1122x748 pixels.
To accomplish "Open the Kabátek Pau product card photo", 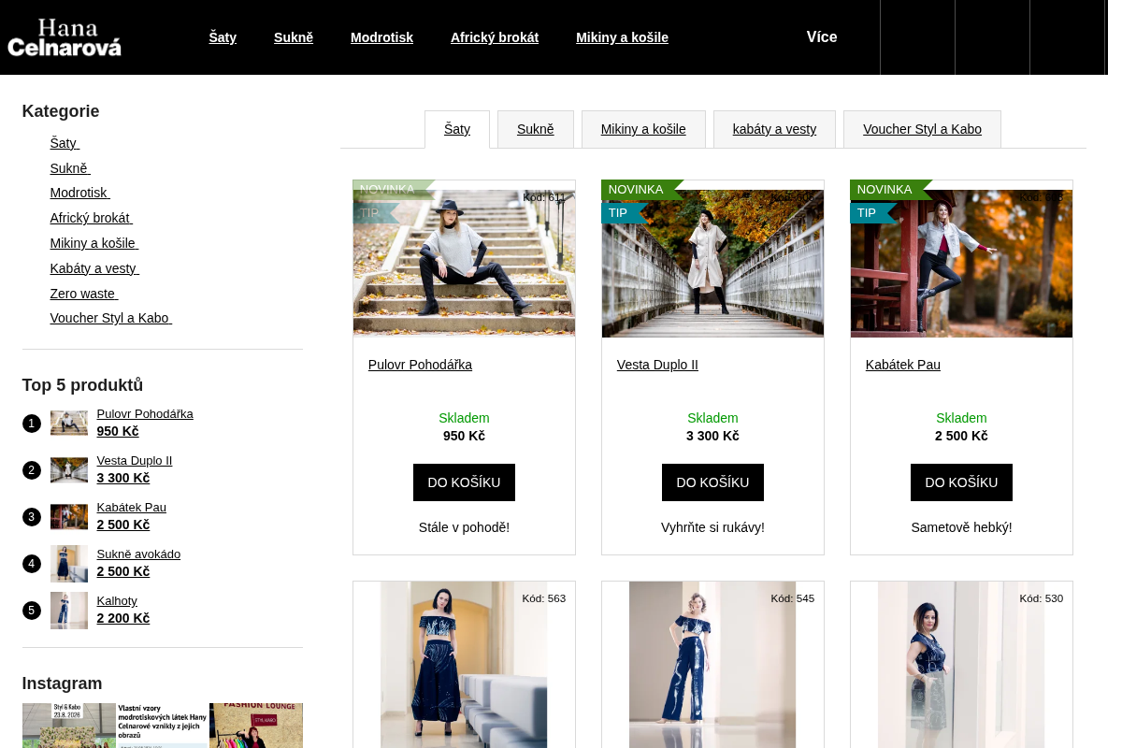I will point(961,263).
